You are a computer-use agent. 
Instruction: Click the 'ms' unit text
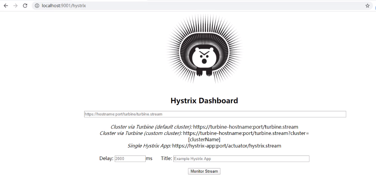[x=149, y=159]
